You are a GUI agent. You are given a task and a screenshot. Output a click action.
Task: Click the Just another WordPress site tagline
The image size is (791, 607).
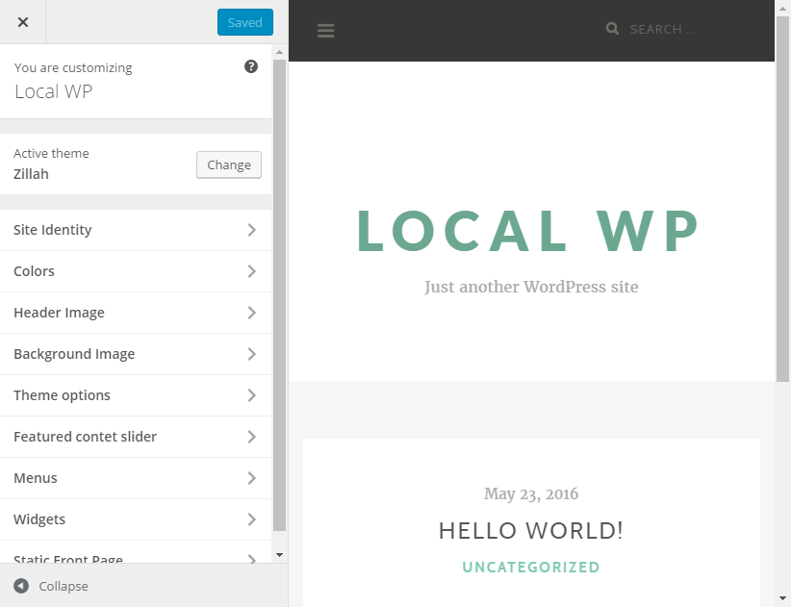531,287
